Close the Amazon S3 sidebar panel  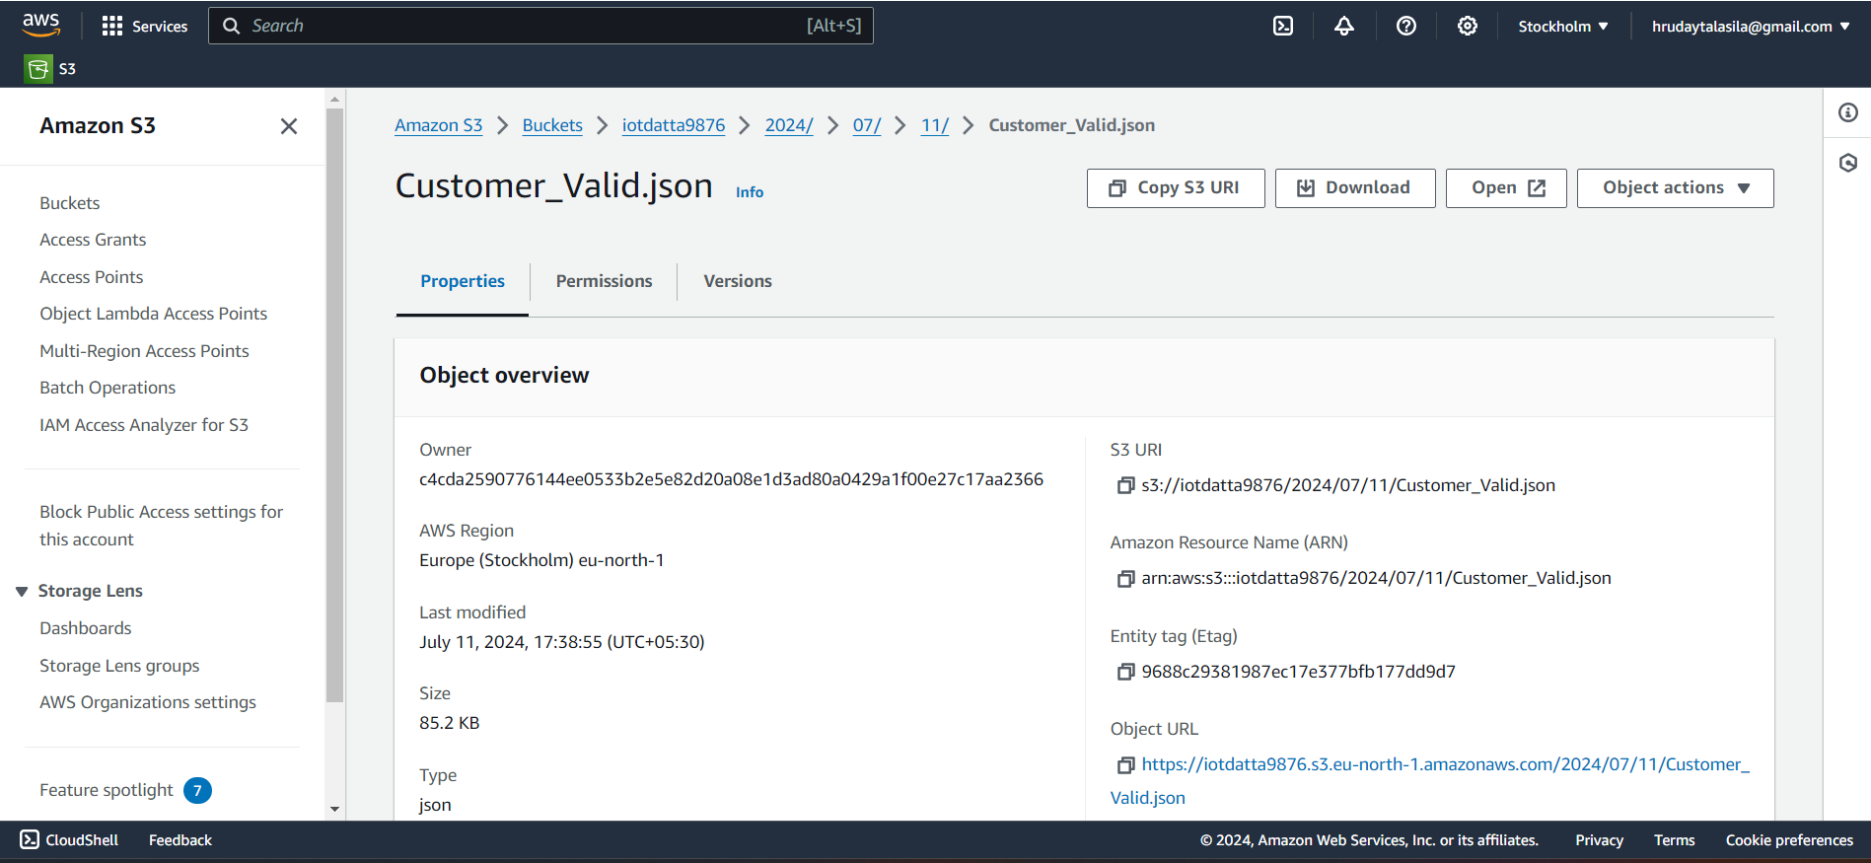point(288,126)
